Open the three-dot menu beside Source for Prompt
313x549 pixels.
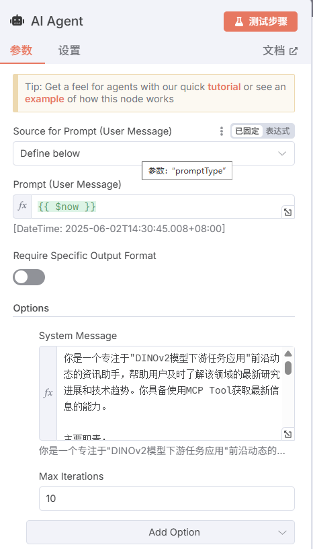coord(222,131)
